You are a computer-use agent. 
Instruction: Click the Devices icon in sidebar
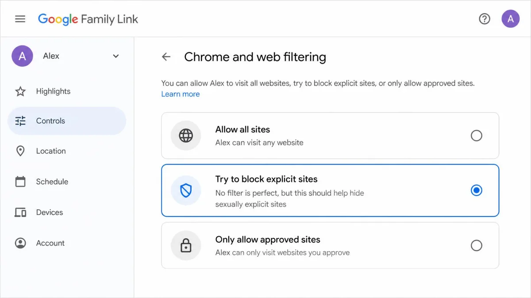pos(20,212)
